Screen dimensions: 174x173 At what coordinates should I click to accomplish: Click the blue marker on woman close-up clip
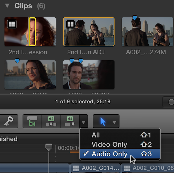(17, 61)
